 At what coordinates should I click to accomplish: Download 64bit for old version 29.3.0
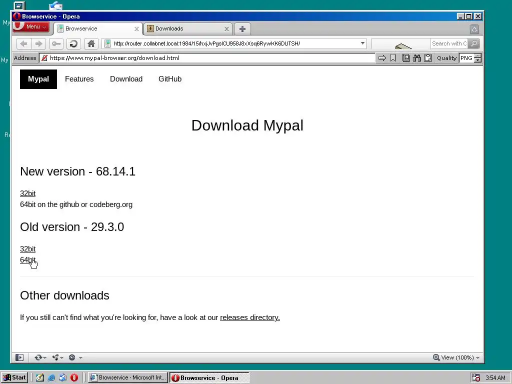[28, 260]
